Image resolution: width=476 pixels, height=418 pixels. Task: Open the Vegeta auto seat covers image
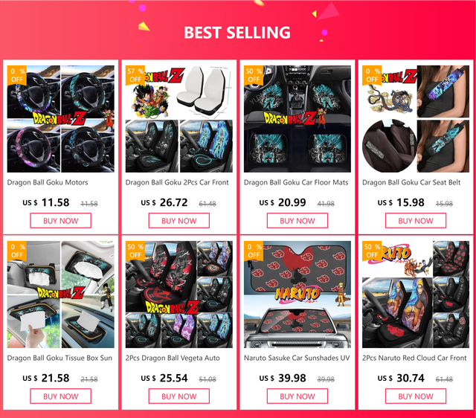179,295
